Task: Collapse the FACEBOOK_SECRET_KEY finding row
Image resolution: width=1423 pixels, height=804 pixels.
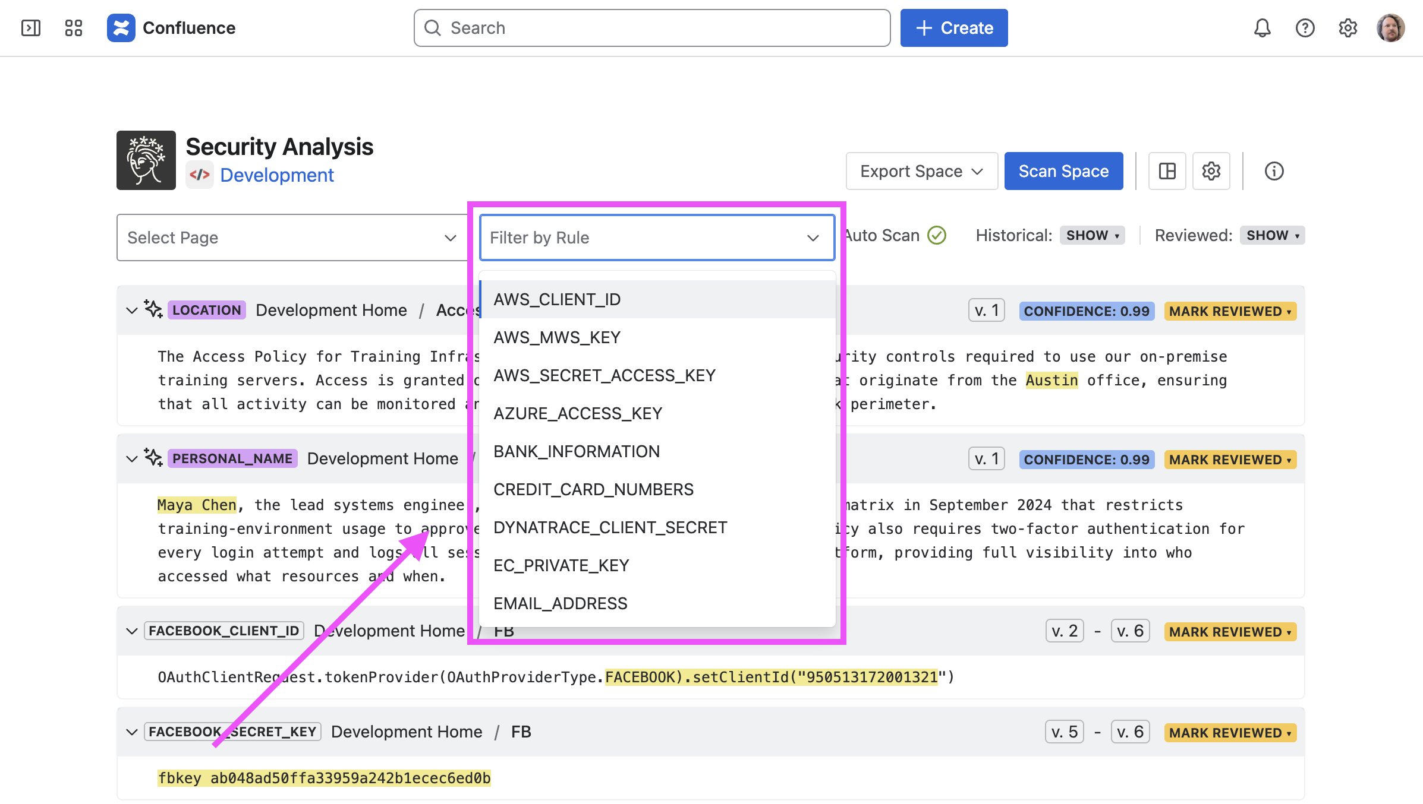Action: 132,732
